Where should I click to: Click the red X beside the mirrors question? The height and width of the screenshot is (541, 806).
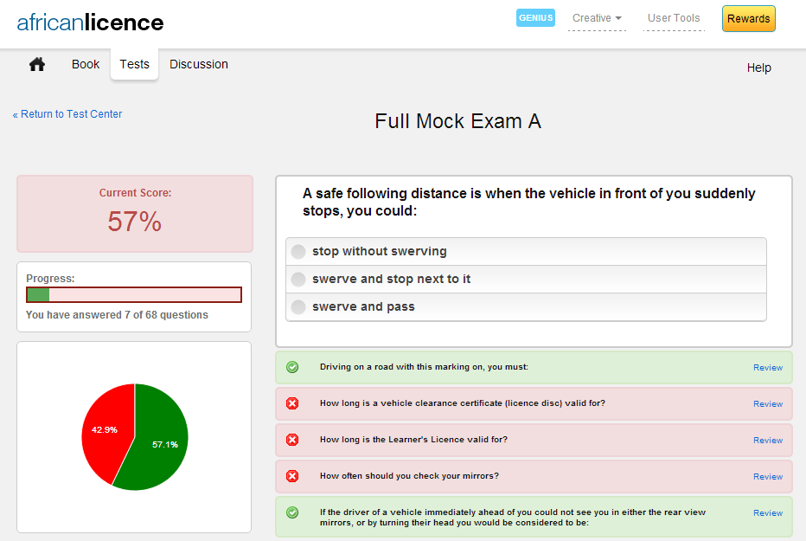click(292, 476)
